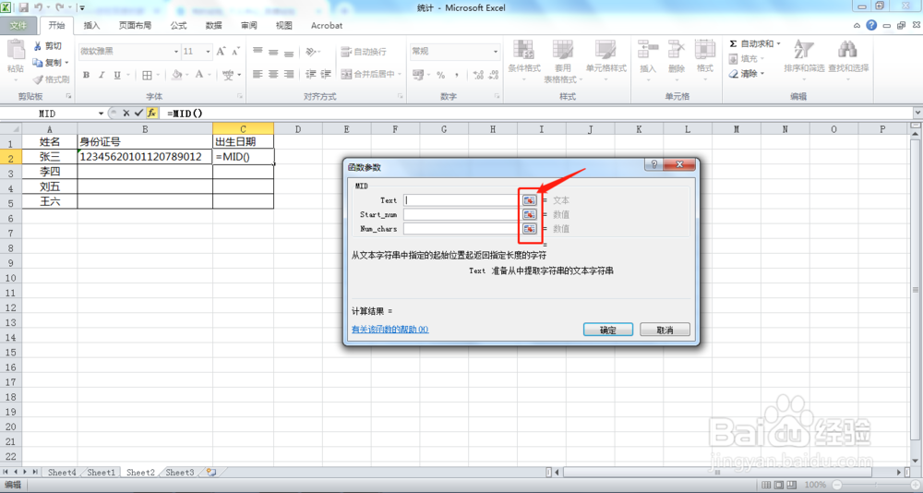This screenshot has width=923, height=493.
Task: Open the font size dropdown showing 11
Action: coord(208,52)
